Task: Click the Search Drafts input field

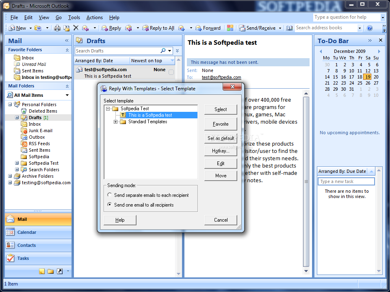Action: (x=118, y=51)
